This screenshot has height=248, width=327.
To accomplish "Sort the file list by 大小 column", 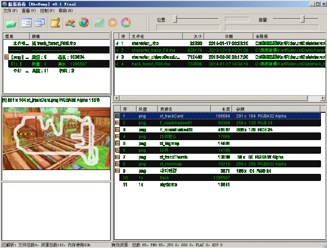I will coord(193,37).
